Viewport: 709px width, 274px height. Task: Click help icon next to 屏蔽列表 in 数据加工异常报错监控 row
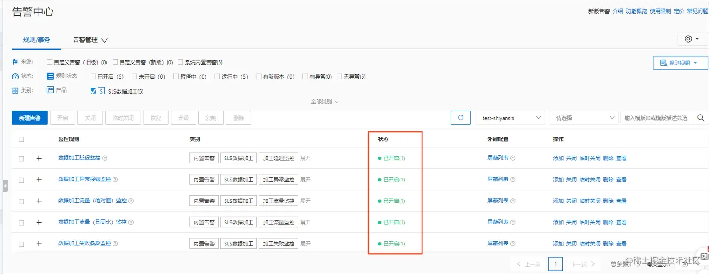pos(513,180)
